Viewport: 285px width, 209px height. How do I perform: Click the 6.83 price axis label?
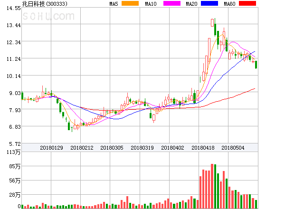(x=15, y=127)
